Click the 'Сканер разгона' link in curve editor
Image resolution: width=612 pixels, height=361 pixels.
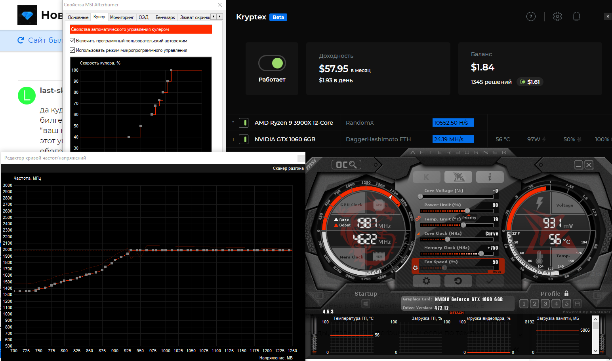pyautogui.click(x=288, y=168)
